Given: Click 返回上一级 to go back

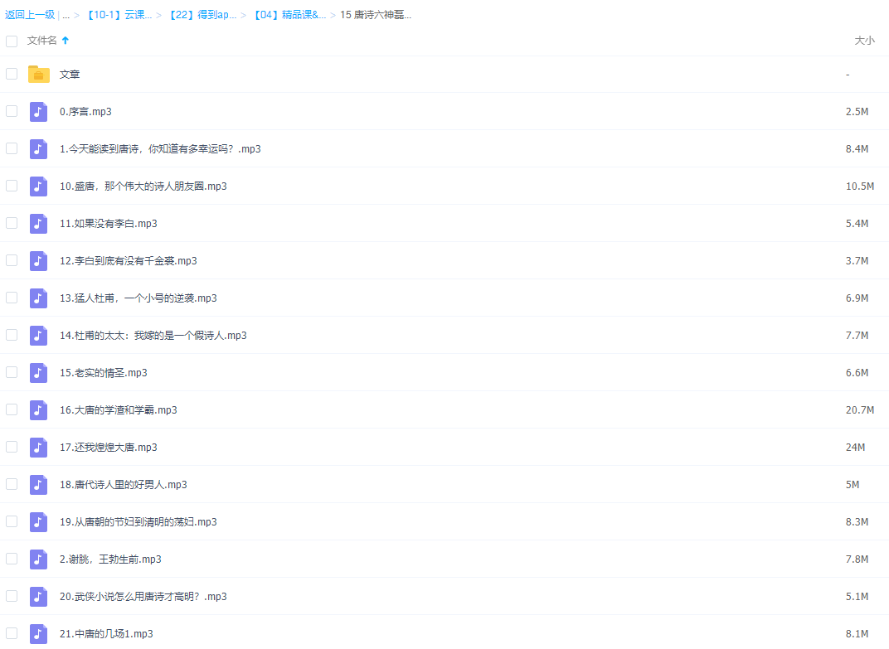Looking at the screenshot, I should (x=30, y=15).
